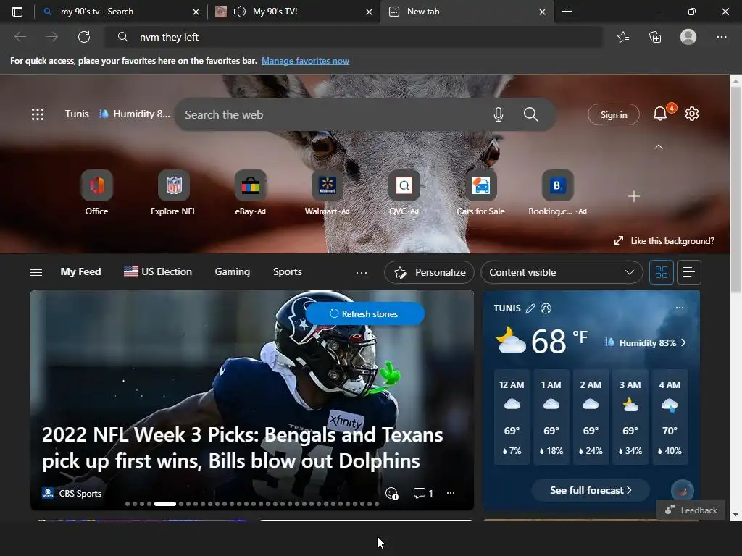Add a new quick link site
This screenshot has width=742, height=556.
pyautogui.click(x=633, y=195)
